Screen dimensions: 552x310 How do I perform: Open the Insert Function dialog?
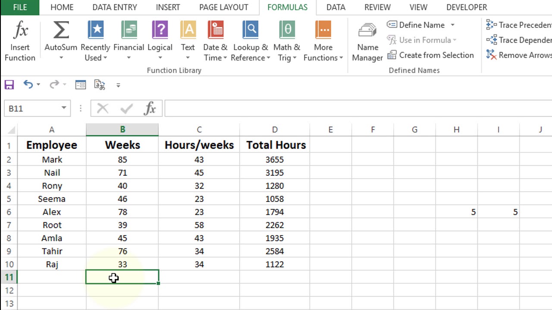click(20, 41)
